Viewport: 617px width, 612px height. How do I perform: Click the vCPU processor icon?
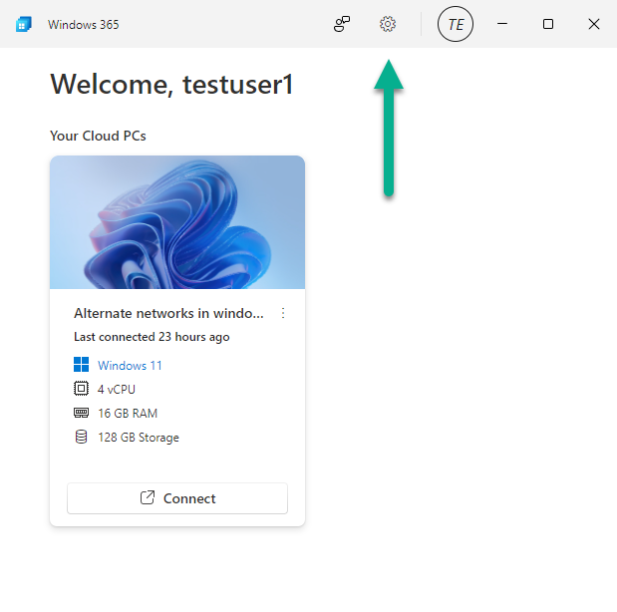(x=81, y=389)
